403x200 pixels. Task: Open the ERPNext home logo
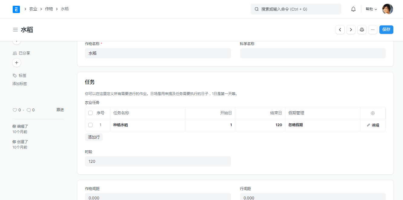click(x=16, y=9)
